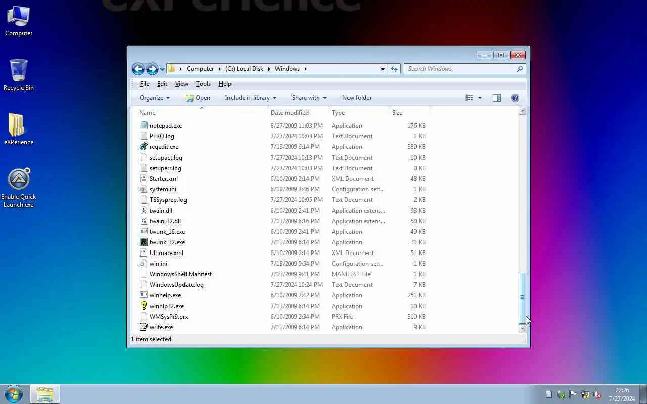
Task: Click regedit.exe file icon
Action: [x=144, y=147]
